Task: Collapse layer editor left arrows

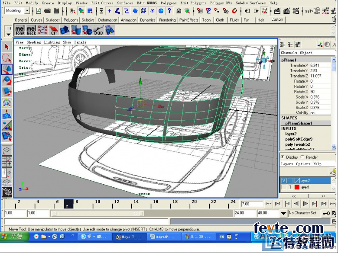Action: point(294,196)
